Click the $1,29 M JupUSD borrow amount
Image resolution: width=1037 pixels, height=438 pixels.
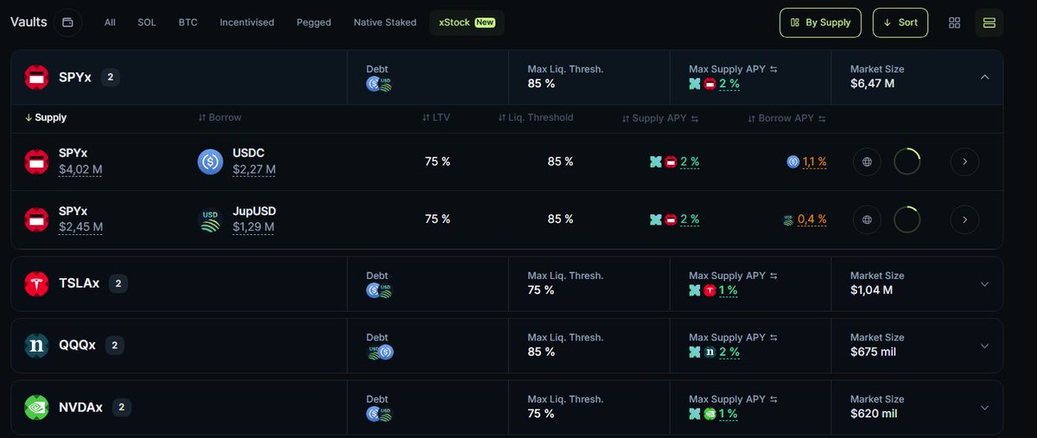253,228
